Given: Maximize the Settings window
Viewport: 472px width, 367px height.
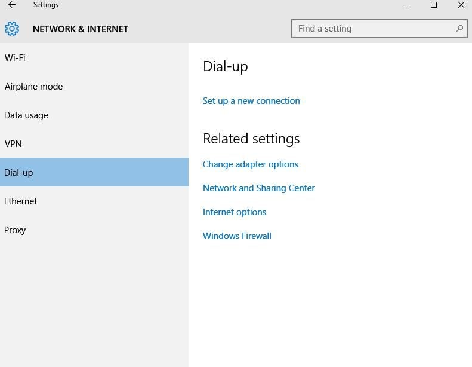Looking at the screenshot, I should click(434, 5).
